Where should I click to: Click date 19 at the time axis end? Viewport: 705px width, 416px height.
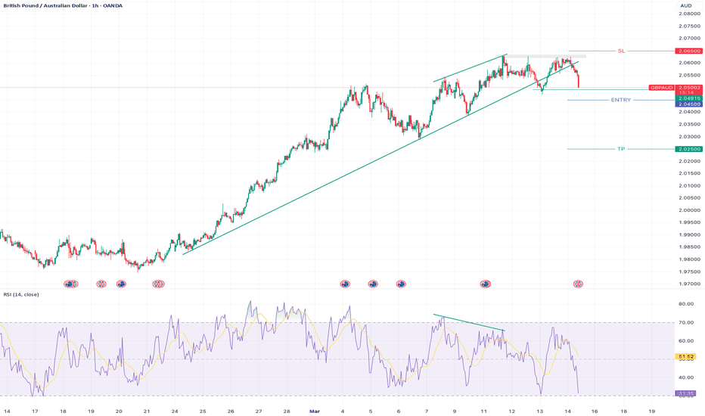tap(652, 411)
